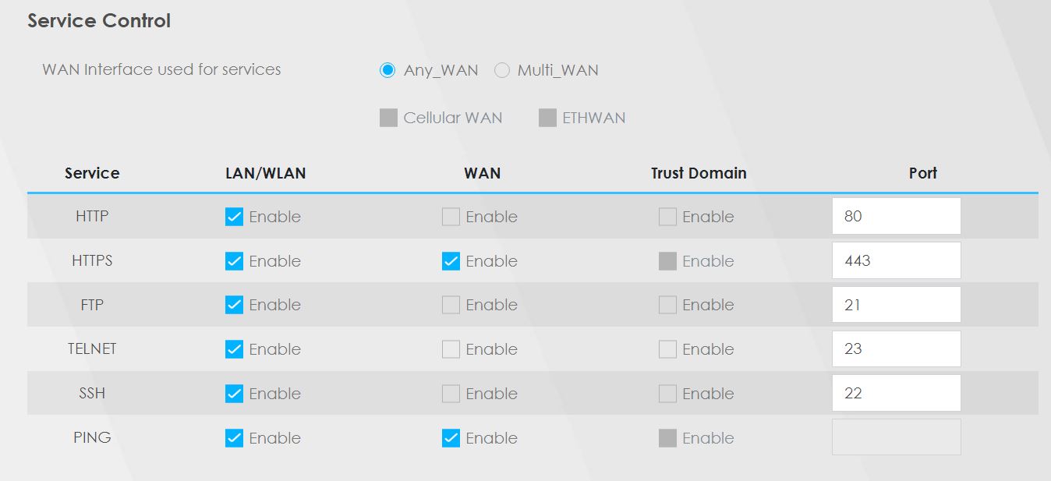Enable HTTP access from WAN
1051x481 pixels.
click(451, 217)
